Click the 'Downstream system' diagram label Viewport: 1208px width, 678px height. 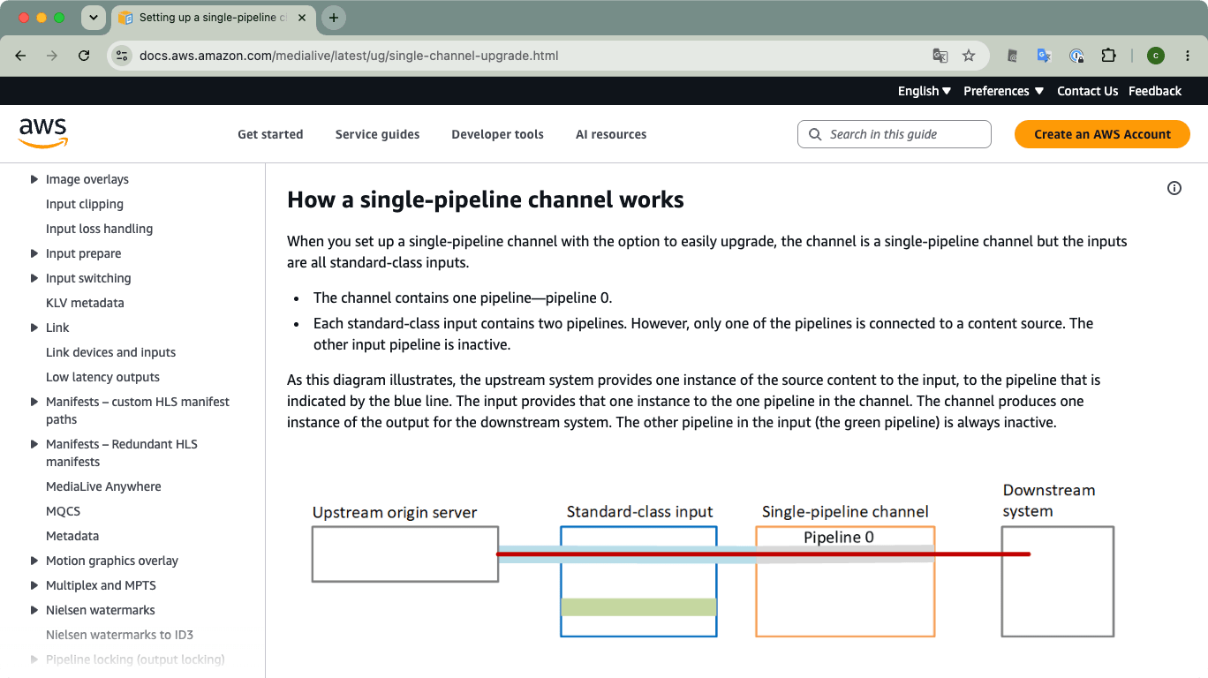coord(1049,501)
